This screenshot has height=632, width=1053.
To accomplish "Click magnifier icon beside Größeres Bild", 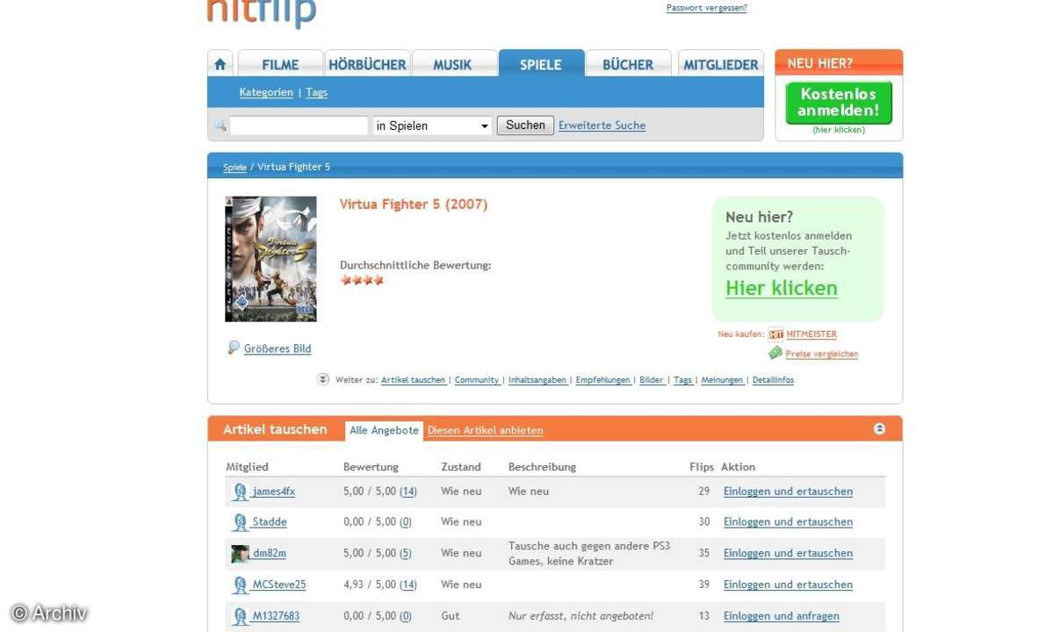I will [233, 348].
